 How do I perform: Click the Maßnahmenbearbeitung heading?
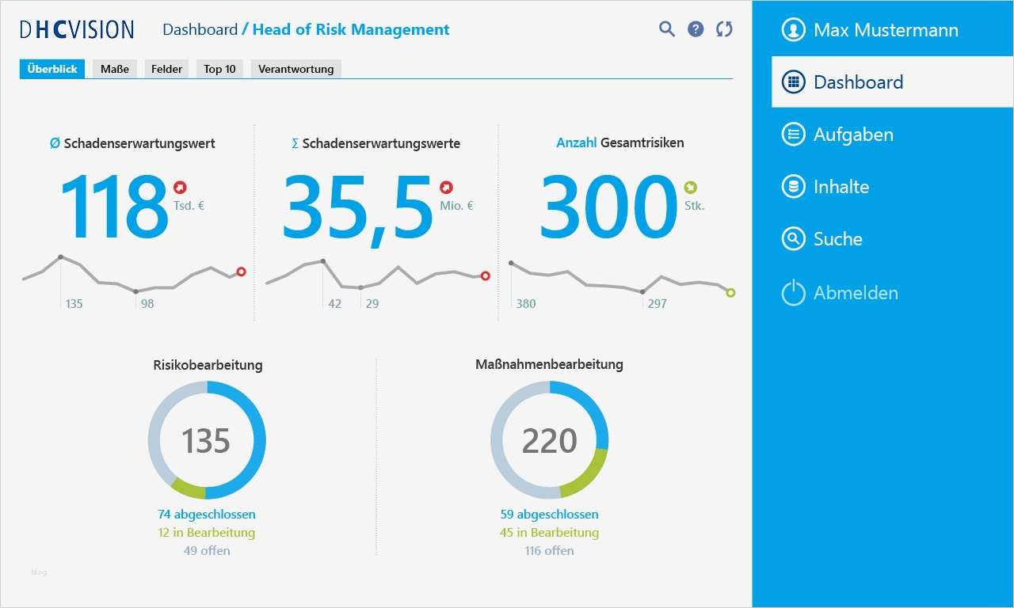pos(550,365)
